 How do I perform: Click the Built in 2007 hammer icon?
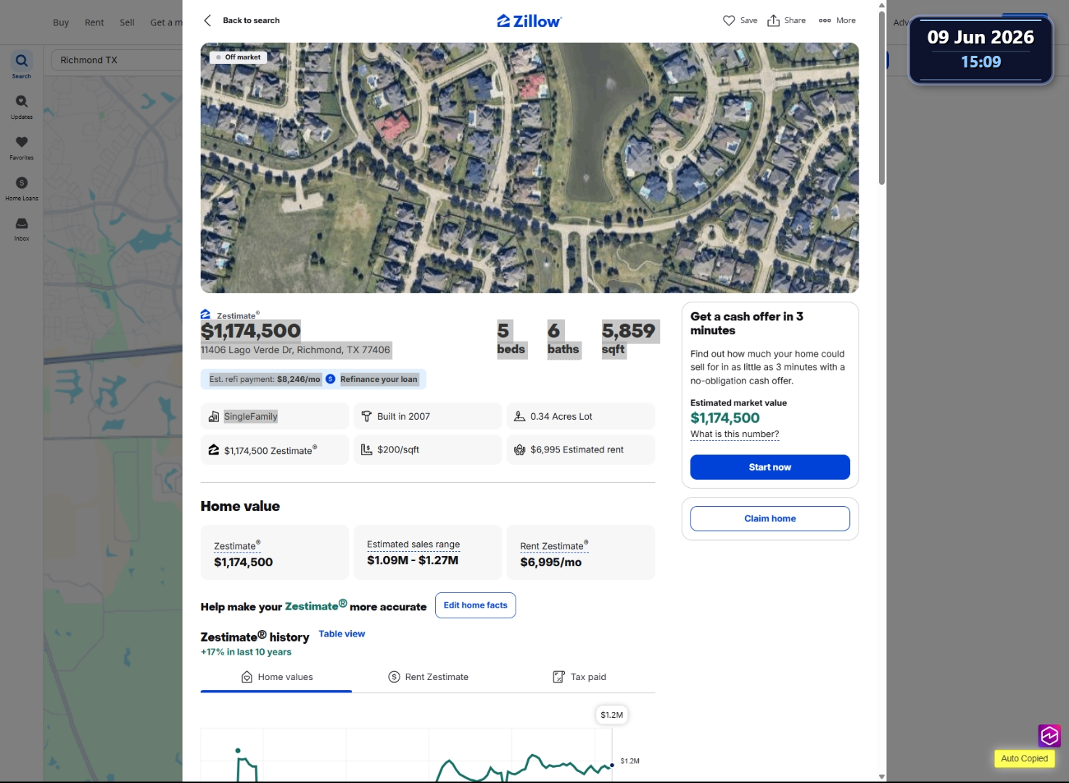click(x=367, y=416)
